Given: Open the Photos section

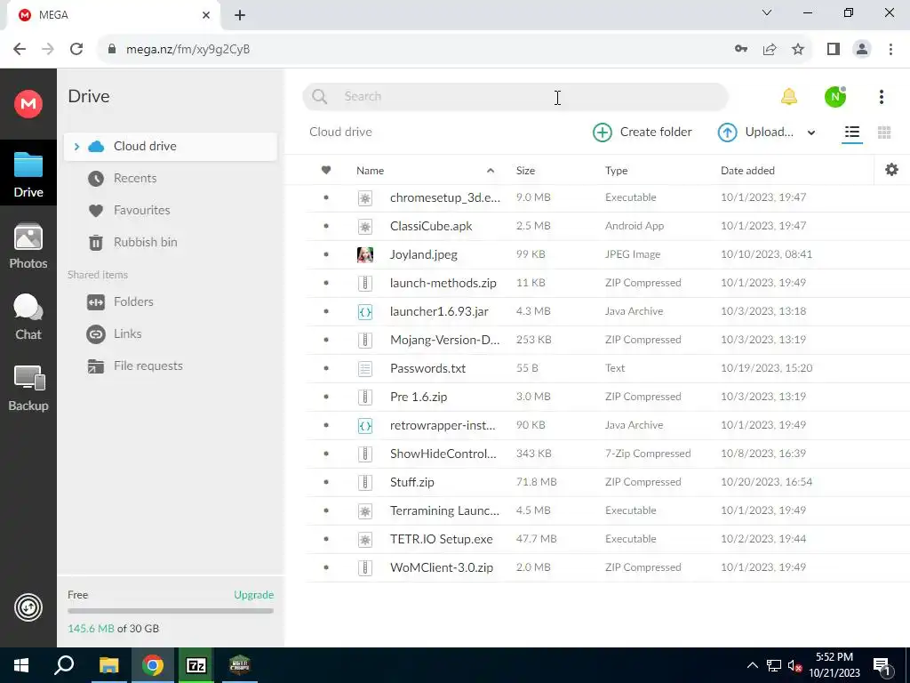Looking at the screenshot, I should pyautogui.click(x=28, y=246).
